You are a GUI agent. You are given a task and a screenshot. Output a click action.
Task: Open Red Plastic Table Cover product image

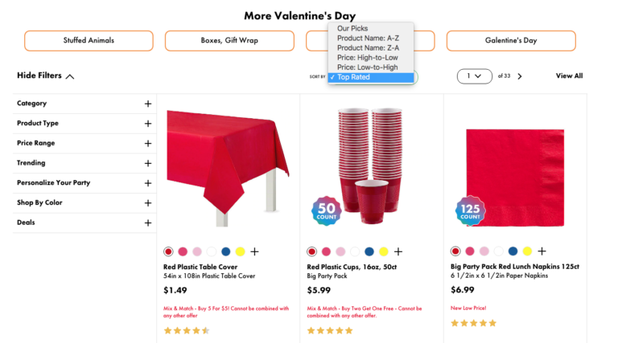(228, 165)
